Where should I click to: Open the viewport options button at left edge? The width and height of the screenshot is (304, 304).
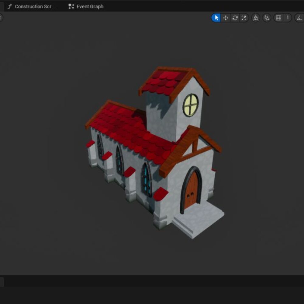[1, 18]
